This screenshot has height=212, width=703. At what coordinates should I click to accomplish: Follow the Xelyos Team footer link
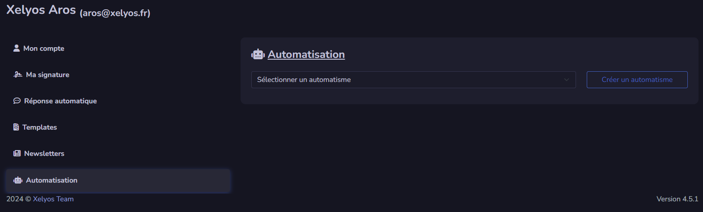pos(53,199)
